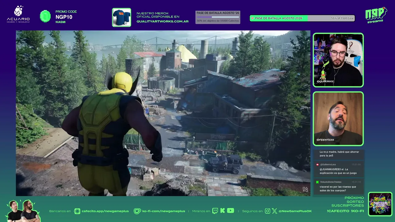Image resolution: width=395 pixels, height=222 pixels.
Task: Open the Kick channel icon in footer
Action: pos(222,211)
